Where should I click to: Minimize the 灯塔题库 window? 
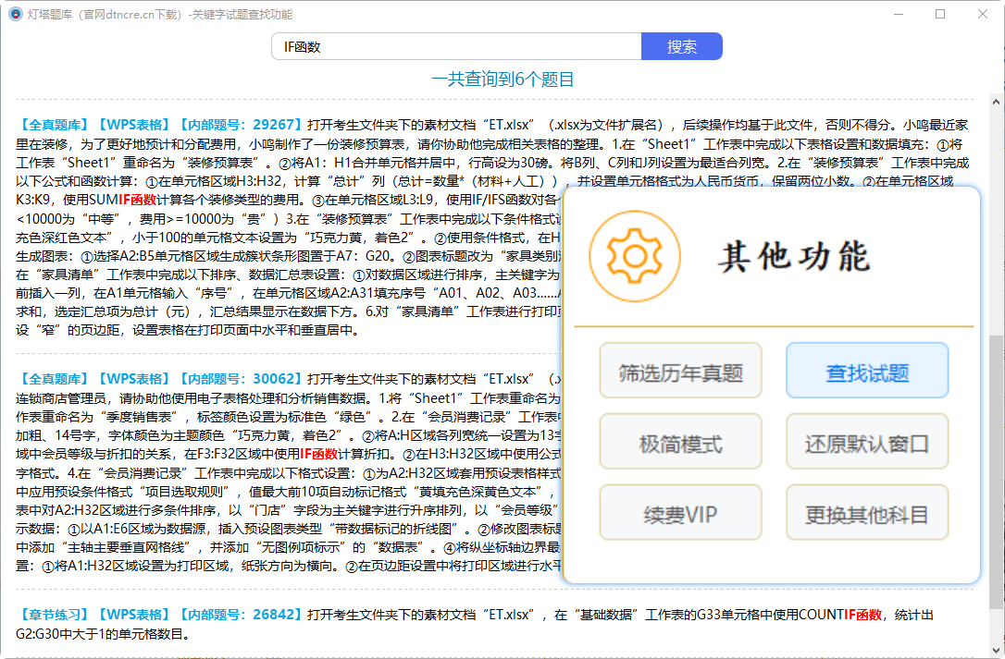pyautogui.click(x=899, y=14)
